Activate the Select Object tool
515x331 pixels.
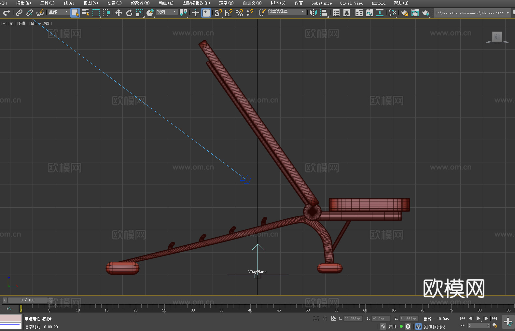(x=75, y=13)
